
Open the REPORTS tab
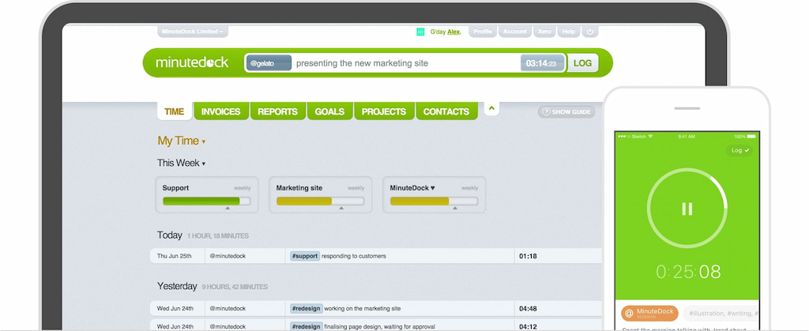[277, 111]
